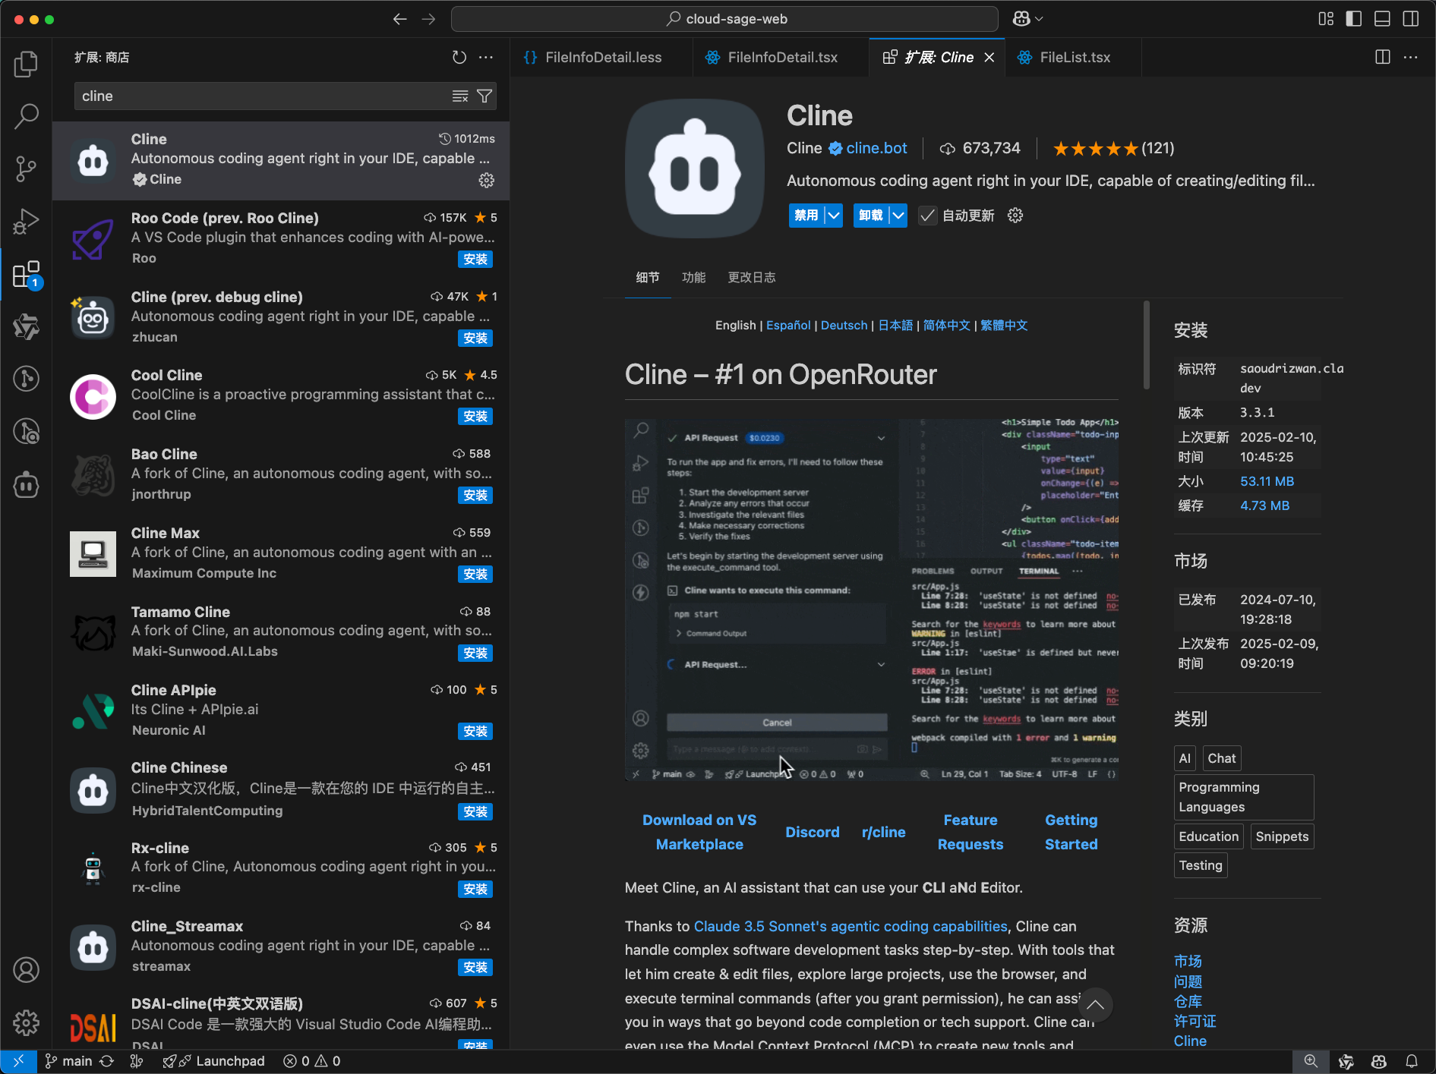
Task: Click the readme scrollbar thumb
Action: pyautogui.click(x=1146, y=345)
